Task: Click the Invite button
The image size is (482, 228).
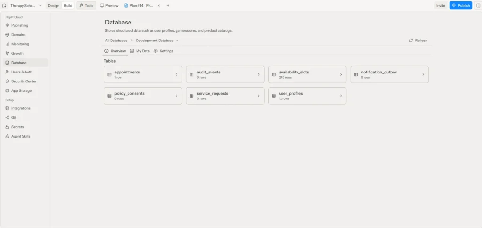Action: 441,6
